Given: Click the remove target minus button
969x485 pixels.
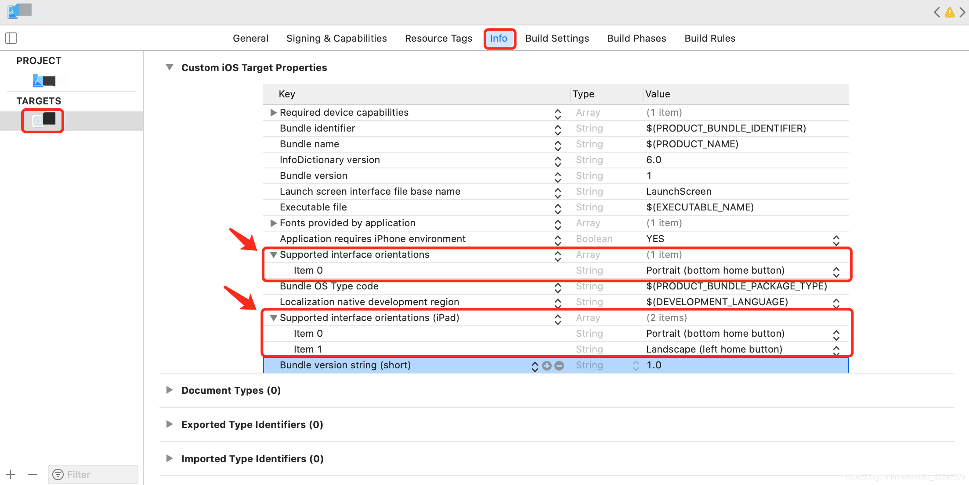Looking at the screenshot, I should (32, 474).
